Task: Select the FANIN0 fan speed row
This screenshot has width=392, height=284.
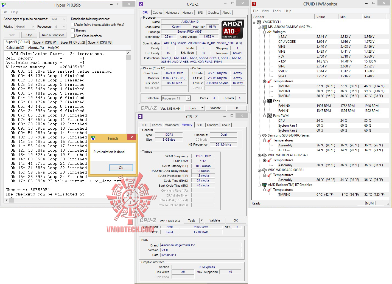Action: (x=320, y=106)
